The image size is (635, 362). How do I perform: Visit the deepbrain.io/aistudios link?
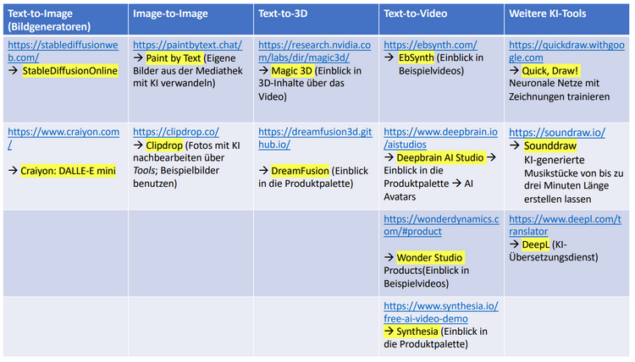pyautogui.click(x=440, y=139)
